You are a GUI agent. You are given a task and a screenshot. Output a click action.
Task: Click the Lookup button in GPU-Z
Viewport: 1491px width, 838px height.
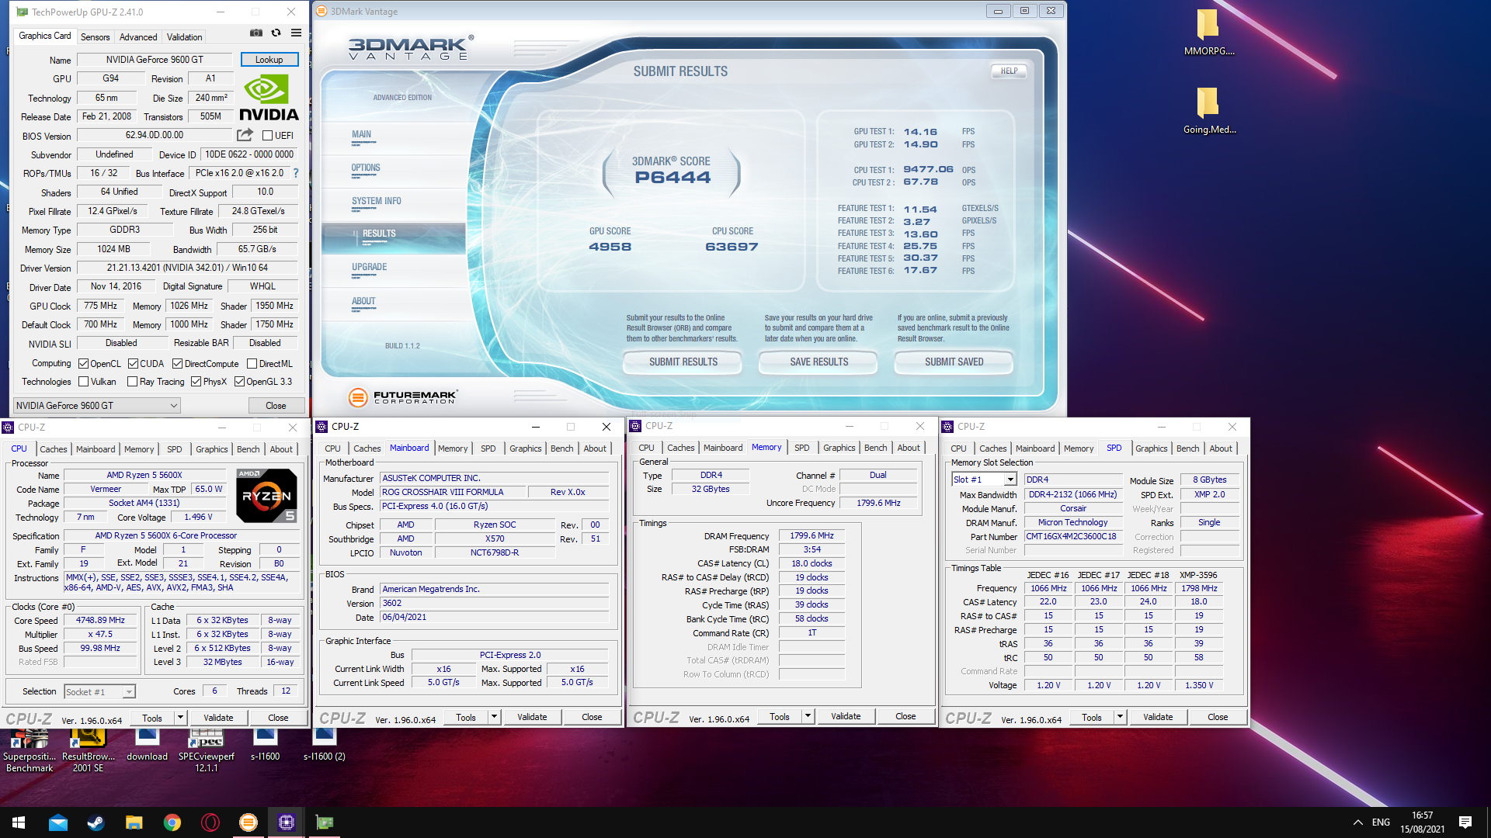click(269, 60)
